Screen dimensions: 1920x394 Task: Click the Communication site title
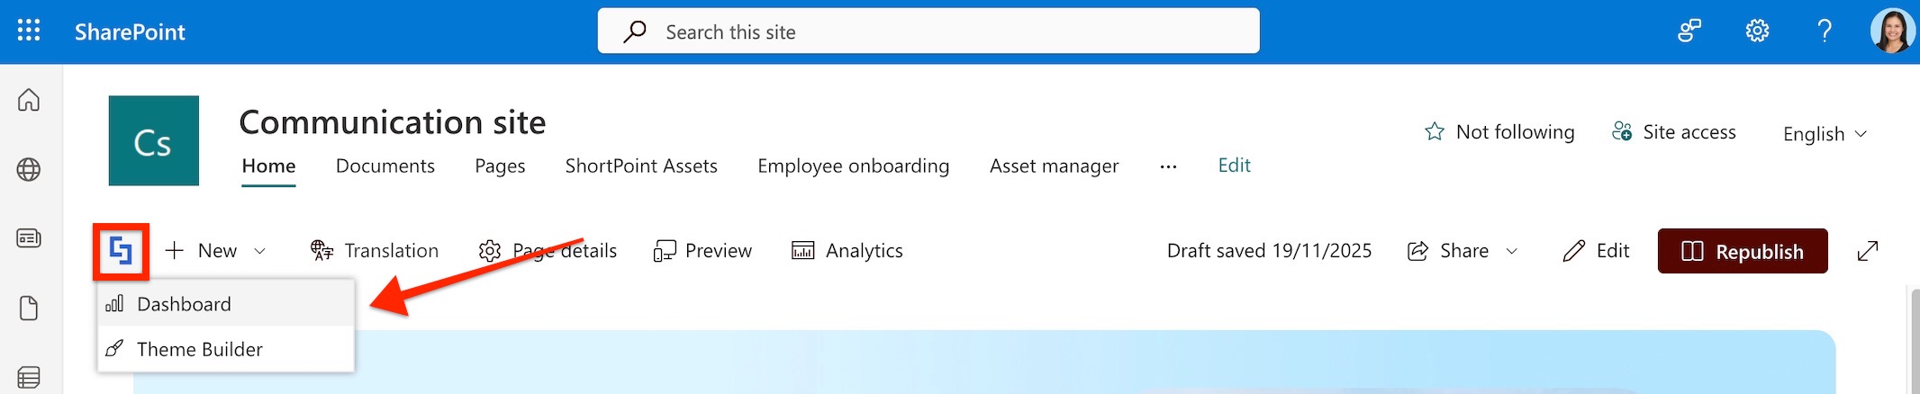393,122
